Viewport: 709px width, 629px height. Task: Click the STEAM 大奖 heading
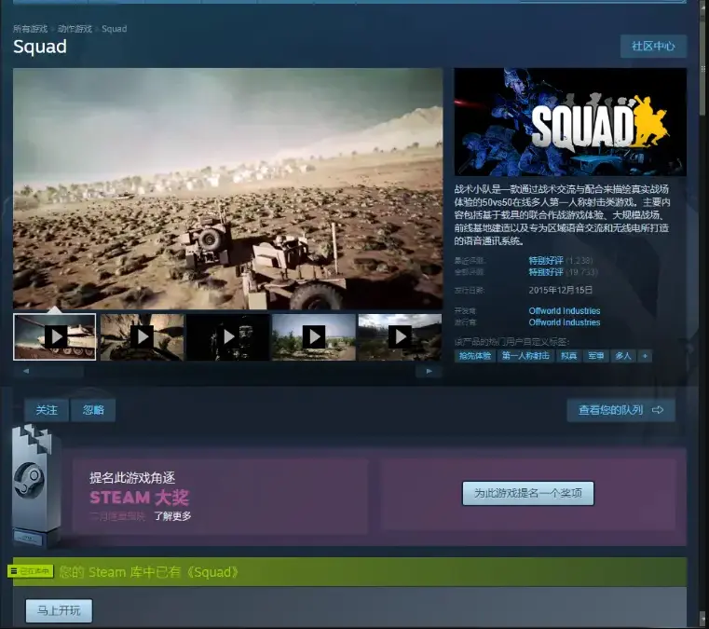coord(139,498)
